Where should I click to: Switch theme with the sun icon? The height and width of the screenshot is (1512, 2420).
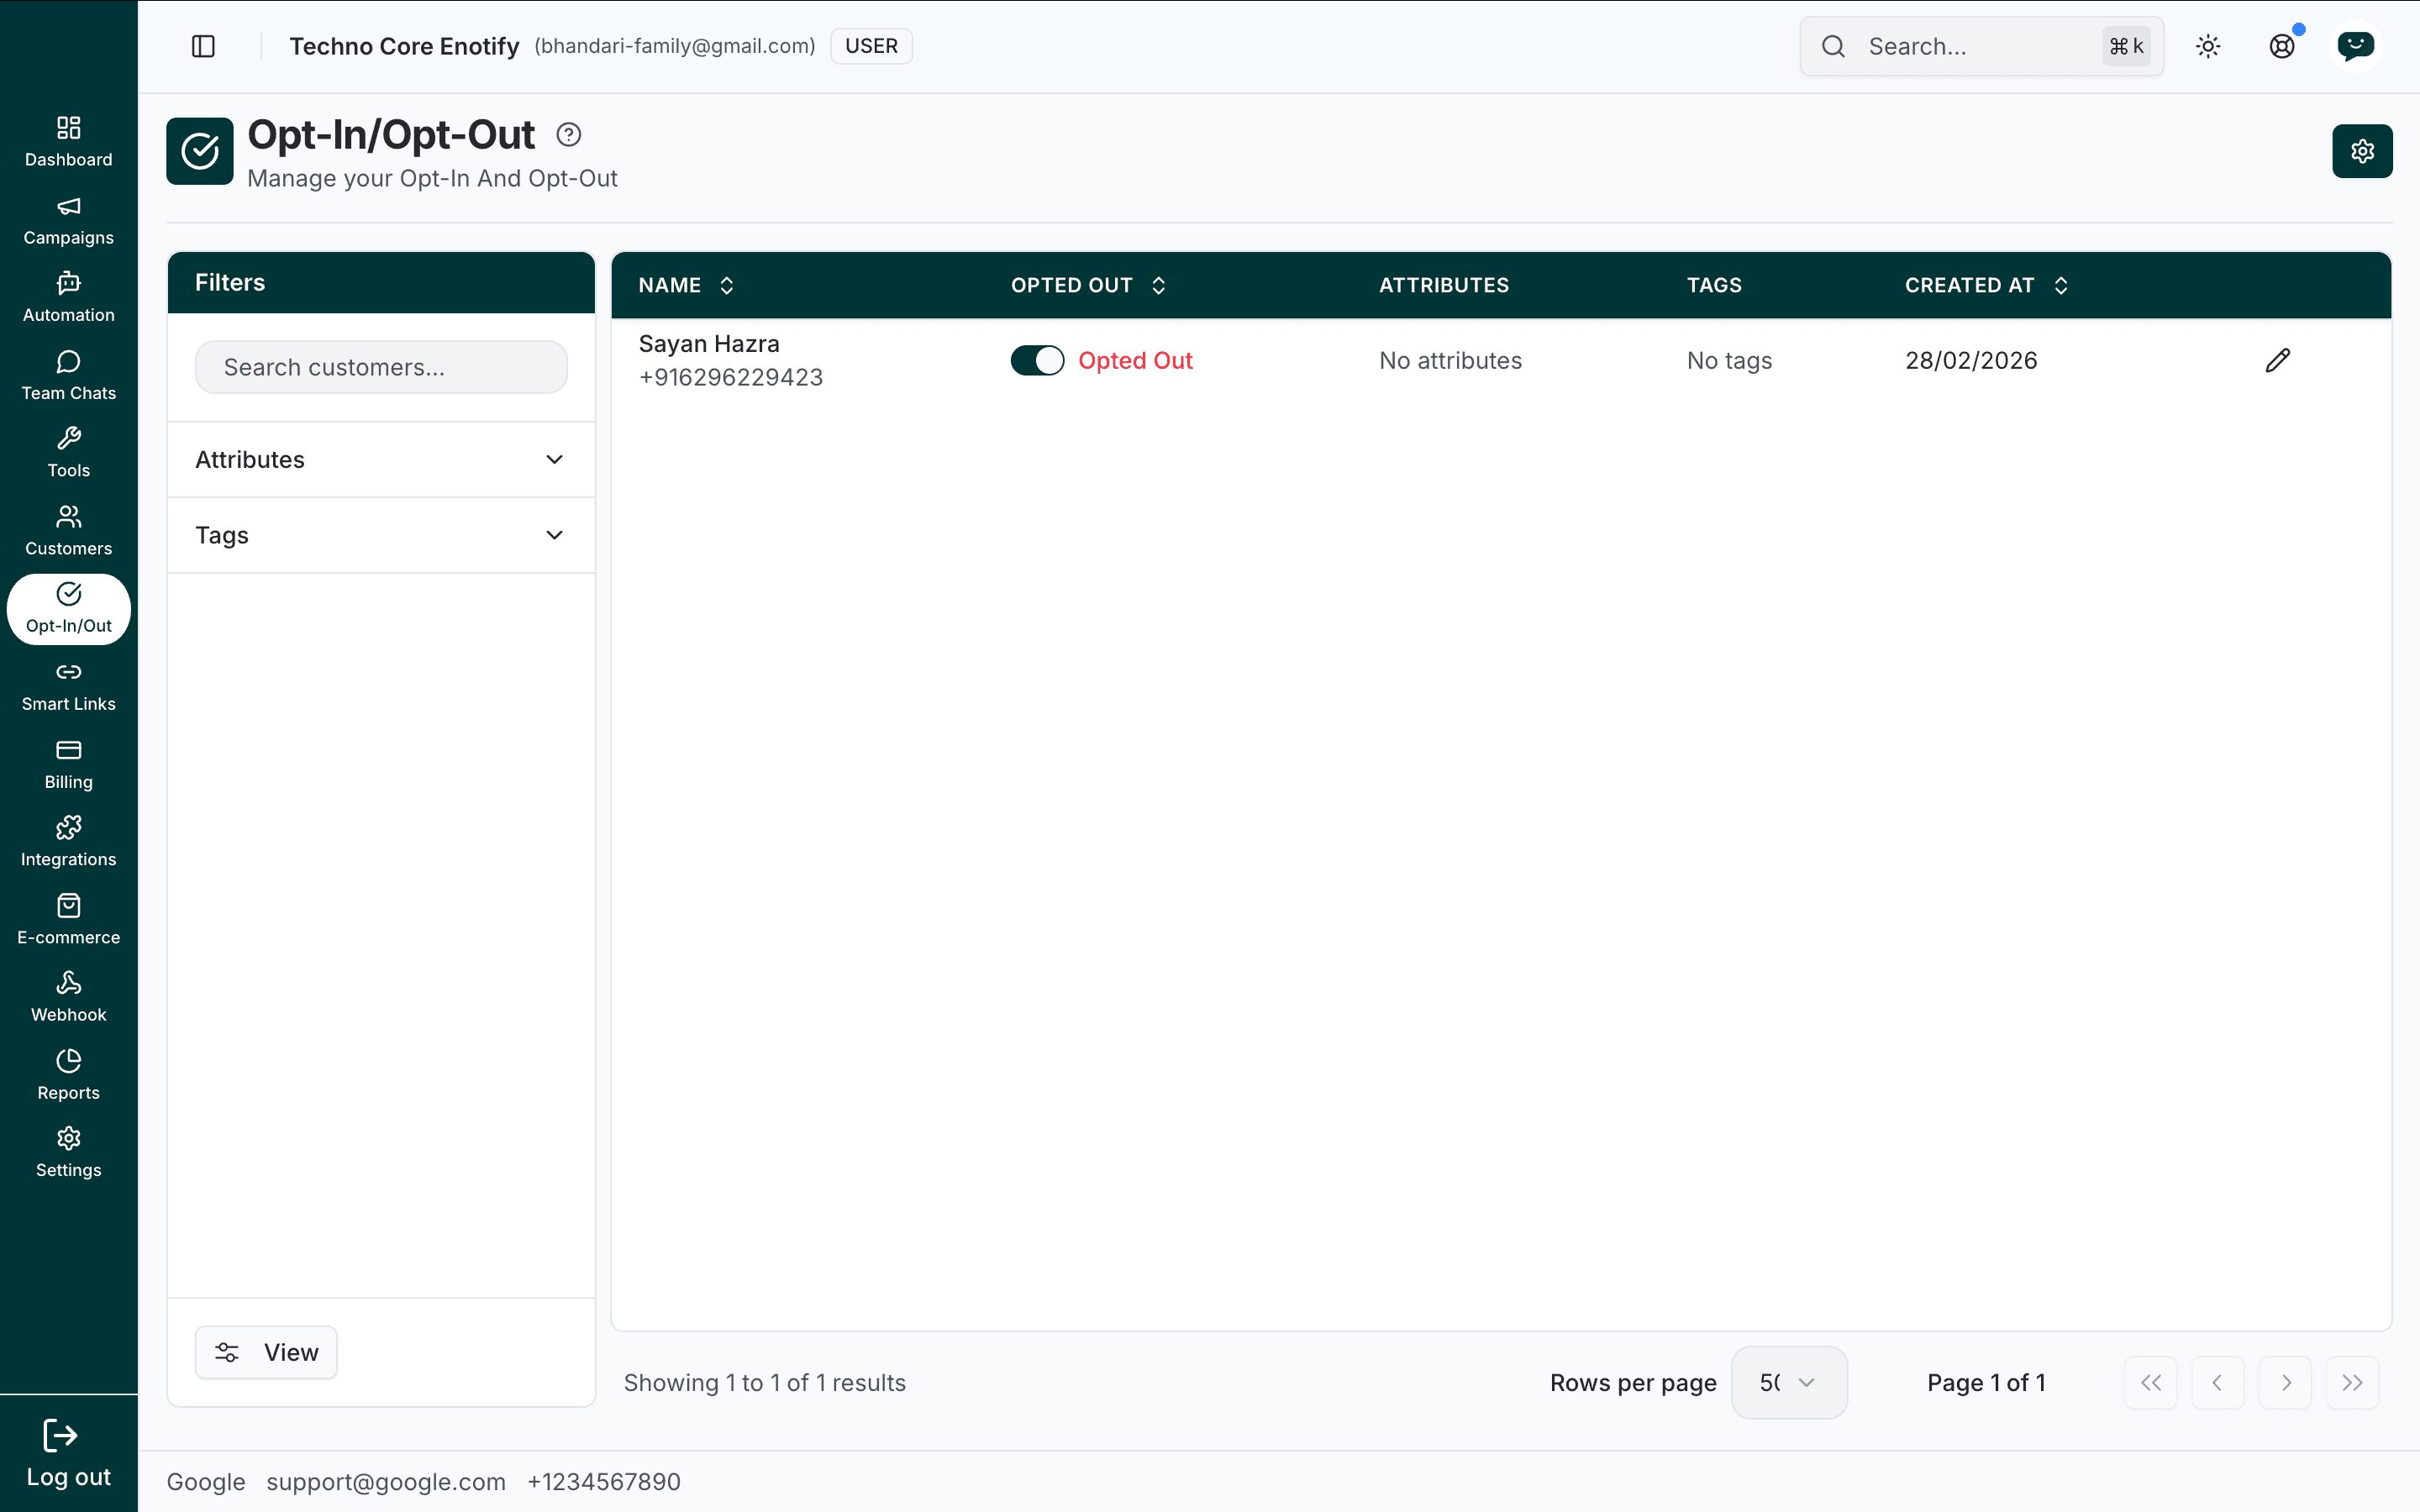click(x=2208, y=46)
